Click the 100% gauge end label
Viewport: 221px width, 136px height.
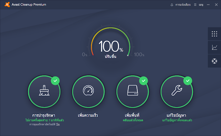click(x=139, y=55)
